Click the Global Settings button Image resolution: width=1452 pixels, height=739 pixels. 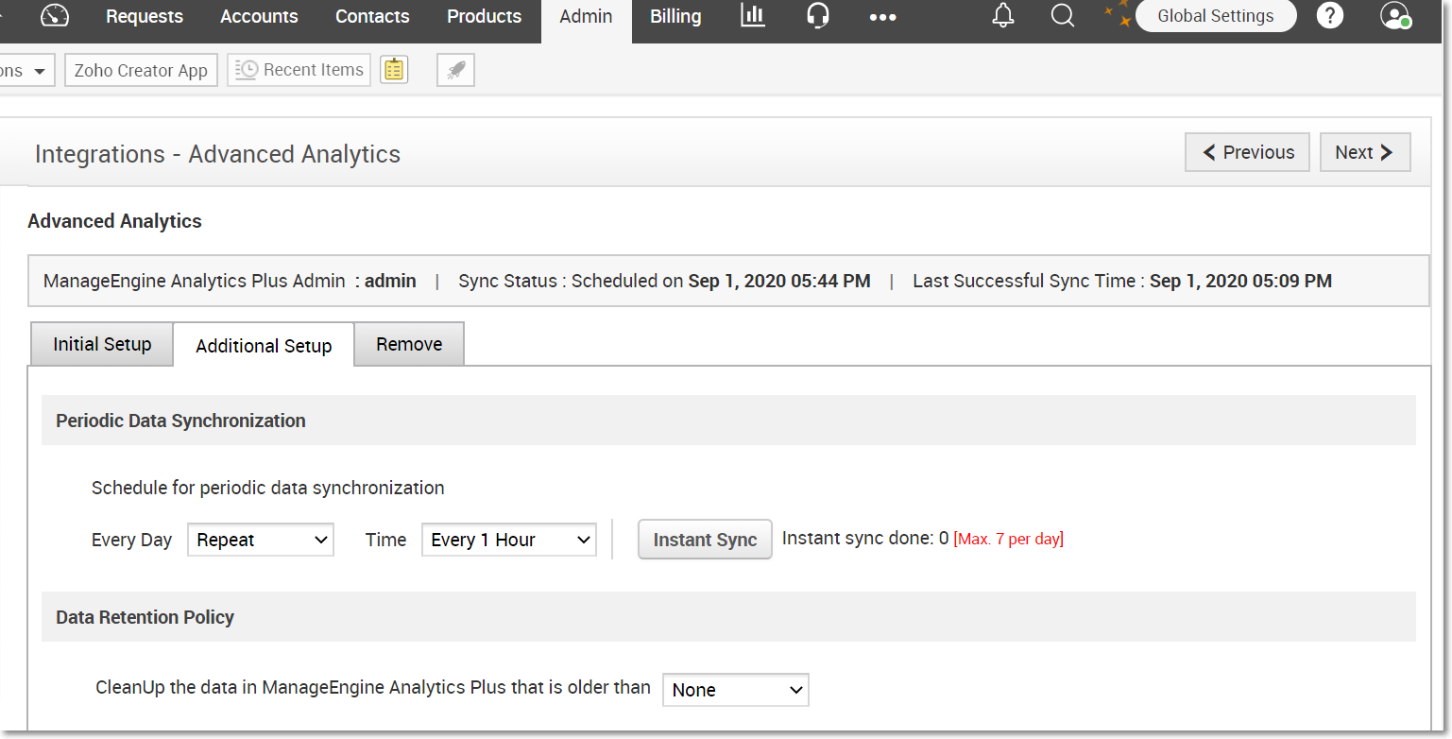[x=1215, y=16]
